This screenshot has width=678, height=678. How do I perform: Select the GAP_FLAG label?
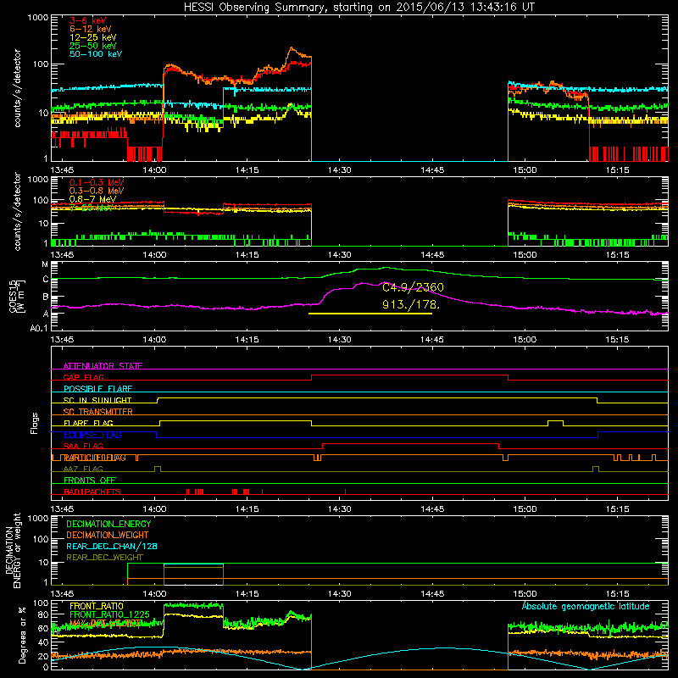pyautogui.click(x=83, y=377)
